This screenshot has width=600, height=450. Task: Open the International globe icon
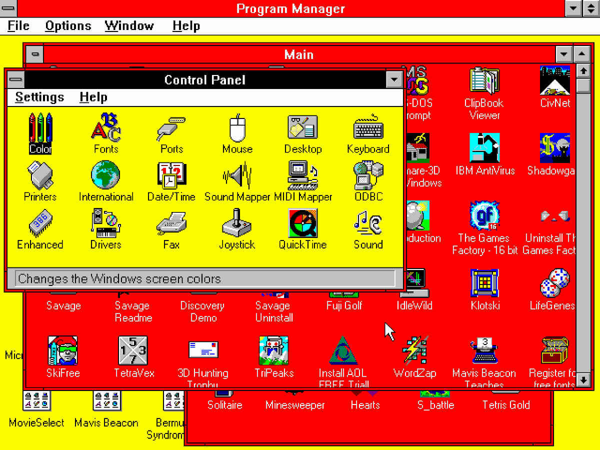(x=105, y=174)
